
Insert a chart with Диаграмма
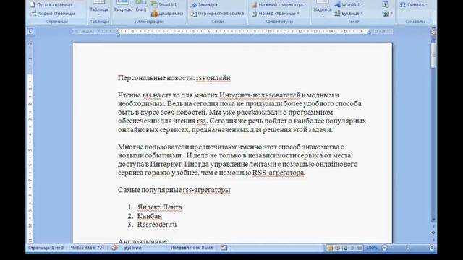click(x=167, y=14)
